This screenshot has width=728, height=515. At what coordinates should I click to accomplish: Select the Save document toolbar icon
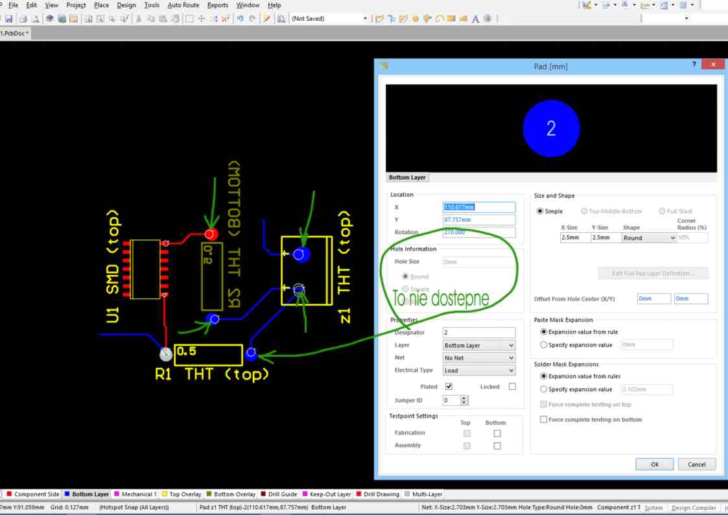pyautogui.click(x=9, y=19)
